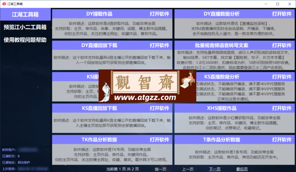Select 预览江小二工具箱 in sidebar

point(25,27)
